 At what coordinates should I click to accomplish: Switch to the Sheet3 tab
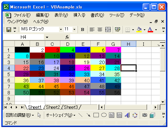click(x=71, y=107)
